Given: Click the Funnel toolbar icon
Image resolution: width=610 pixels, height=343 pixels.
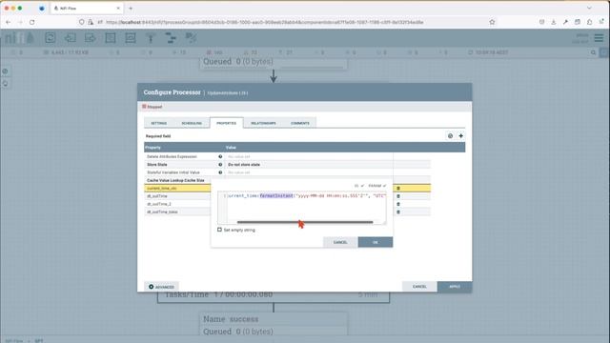Looking at the screenshot, I should pos(151,38).
